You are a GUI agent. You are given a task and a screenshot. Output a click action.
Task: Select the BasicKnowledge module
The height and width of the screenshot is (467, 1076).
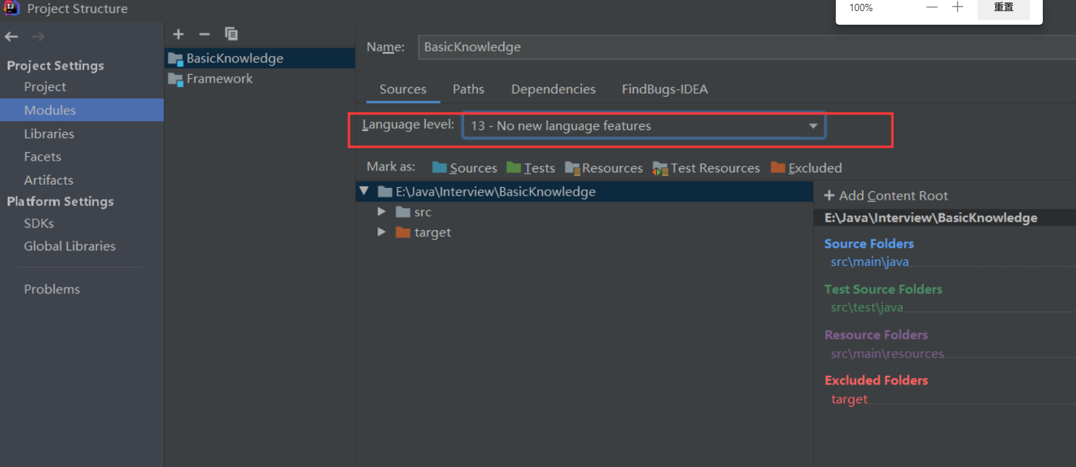(260, 58)
